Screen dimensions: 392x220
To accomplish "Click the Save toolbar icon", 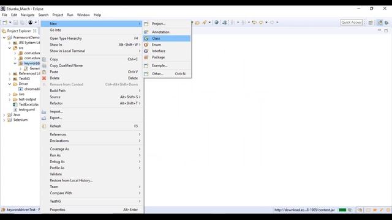I will 15,23.
